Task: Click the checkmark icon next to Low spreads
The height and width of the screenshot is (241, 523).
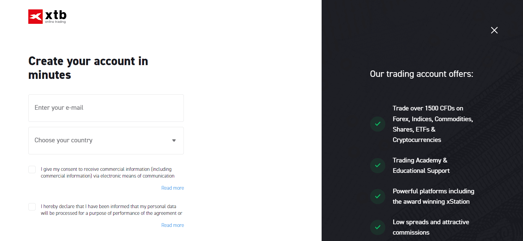Action: pyautogui.click(x=378, y=227)
